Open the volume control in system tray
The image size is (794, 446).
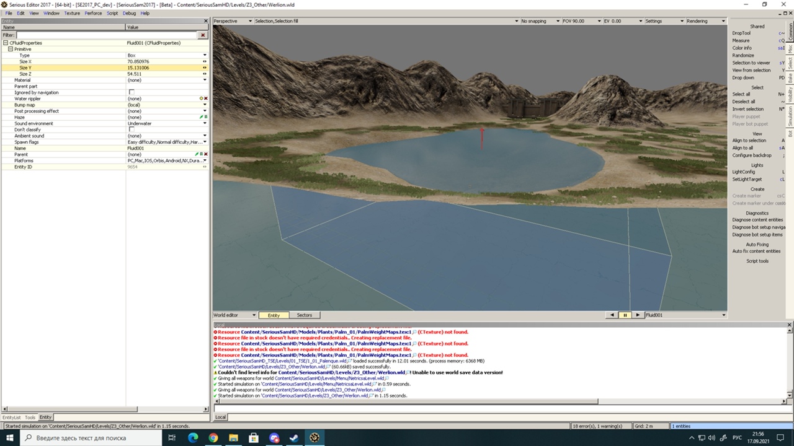[711, 438]
